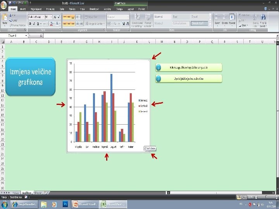Open the Merge & Center dropdown arrow
Image resolution: width=279 pixels, height=209 pixels.
click(x=104, y=24)
